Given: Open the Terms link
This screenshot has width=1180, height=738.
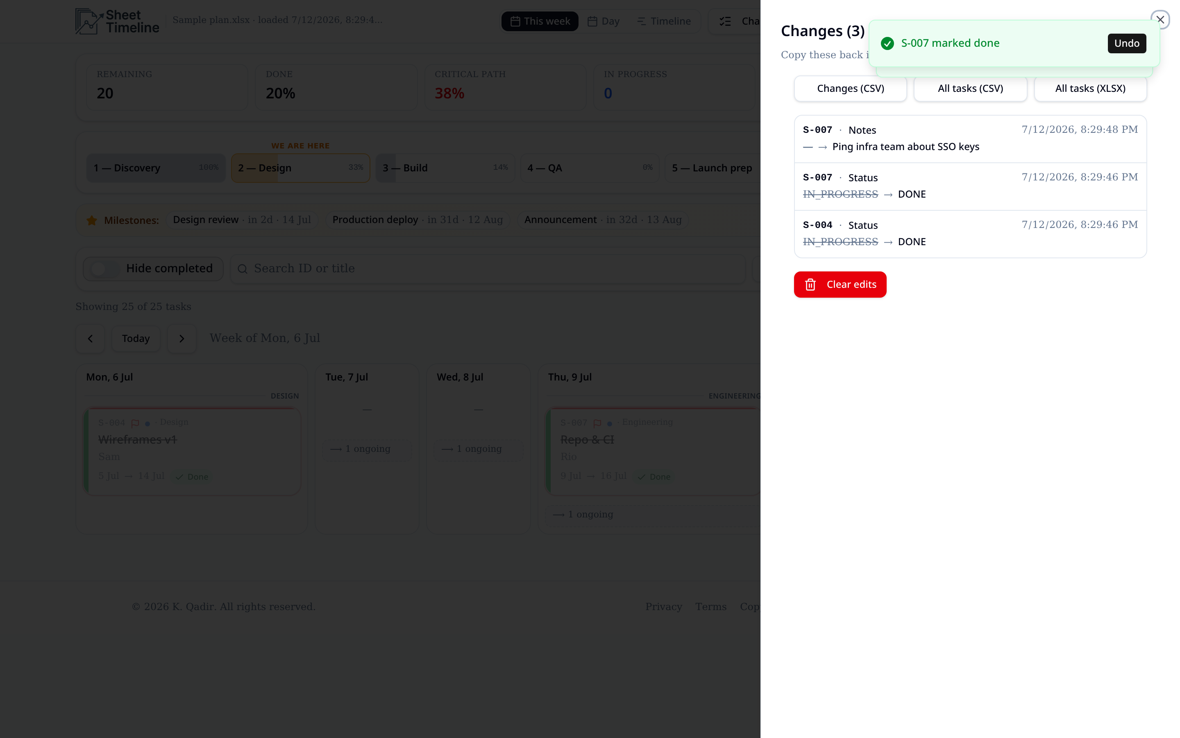Looking at the screenshot, I should click(711, 607).
